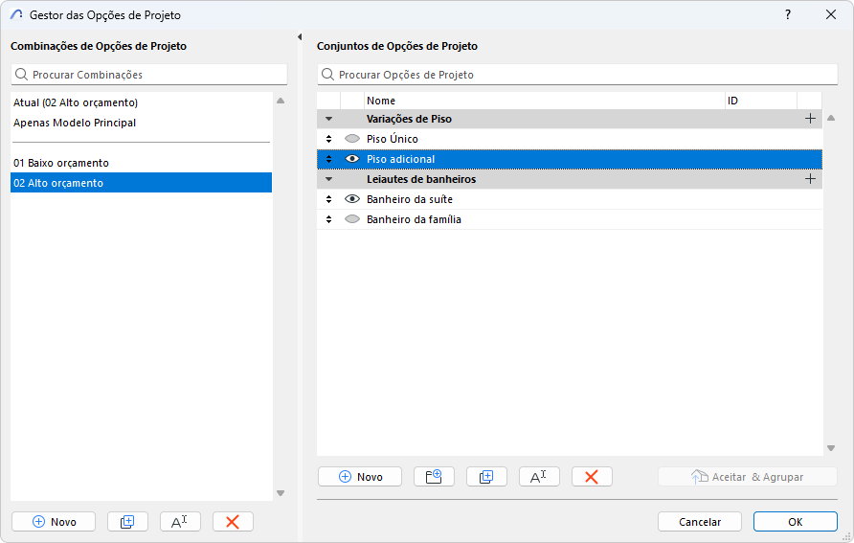Collapse left panel with splitter arrow
Screen dimensions: 854x543
pos(300,37)
